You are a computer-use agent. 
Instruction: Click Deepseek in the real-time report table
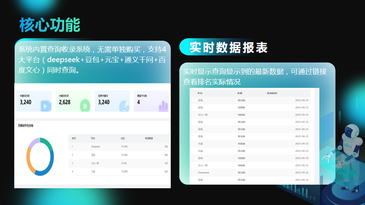[204, 172]
